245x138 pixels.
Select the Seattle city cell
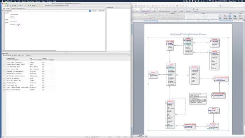pos(36,90)
